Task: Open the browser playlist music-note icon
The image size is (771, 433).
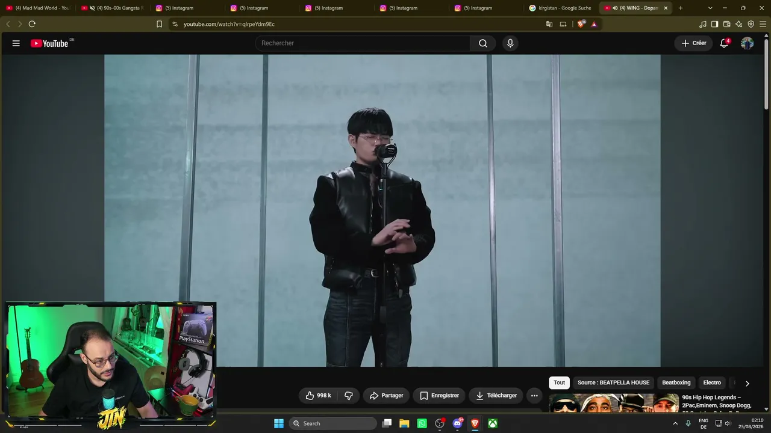Action: (702, 24)
